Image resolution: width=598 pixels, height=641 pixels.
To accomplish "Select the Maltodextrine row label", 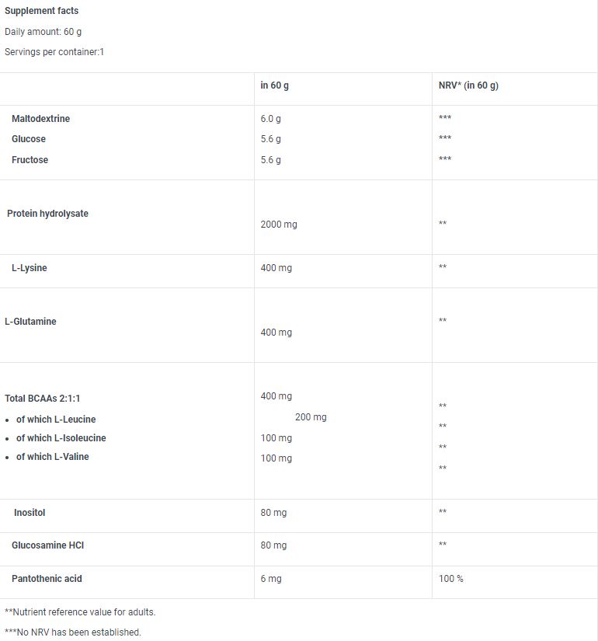I will tap(40, 119).
